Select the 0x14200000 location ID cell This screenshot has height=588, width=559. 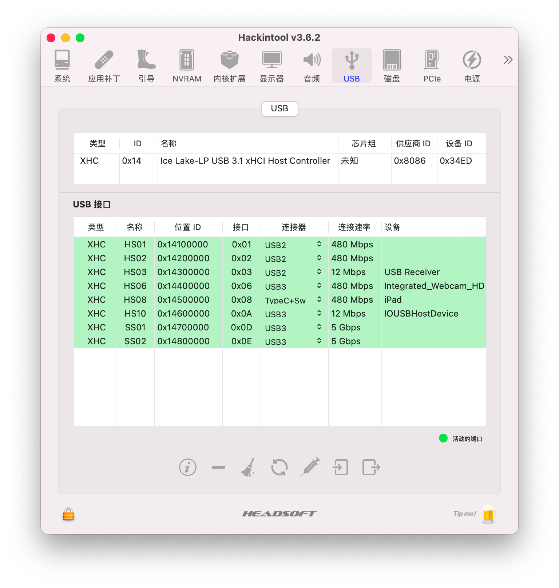point(188,258)
